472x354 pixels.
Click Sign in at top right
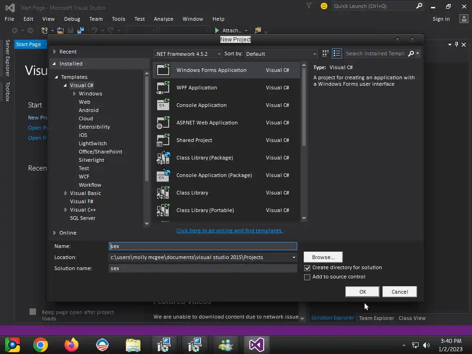441,18
